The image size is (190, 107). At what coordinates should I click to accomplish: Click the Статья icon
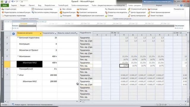[x=106, y=16]
